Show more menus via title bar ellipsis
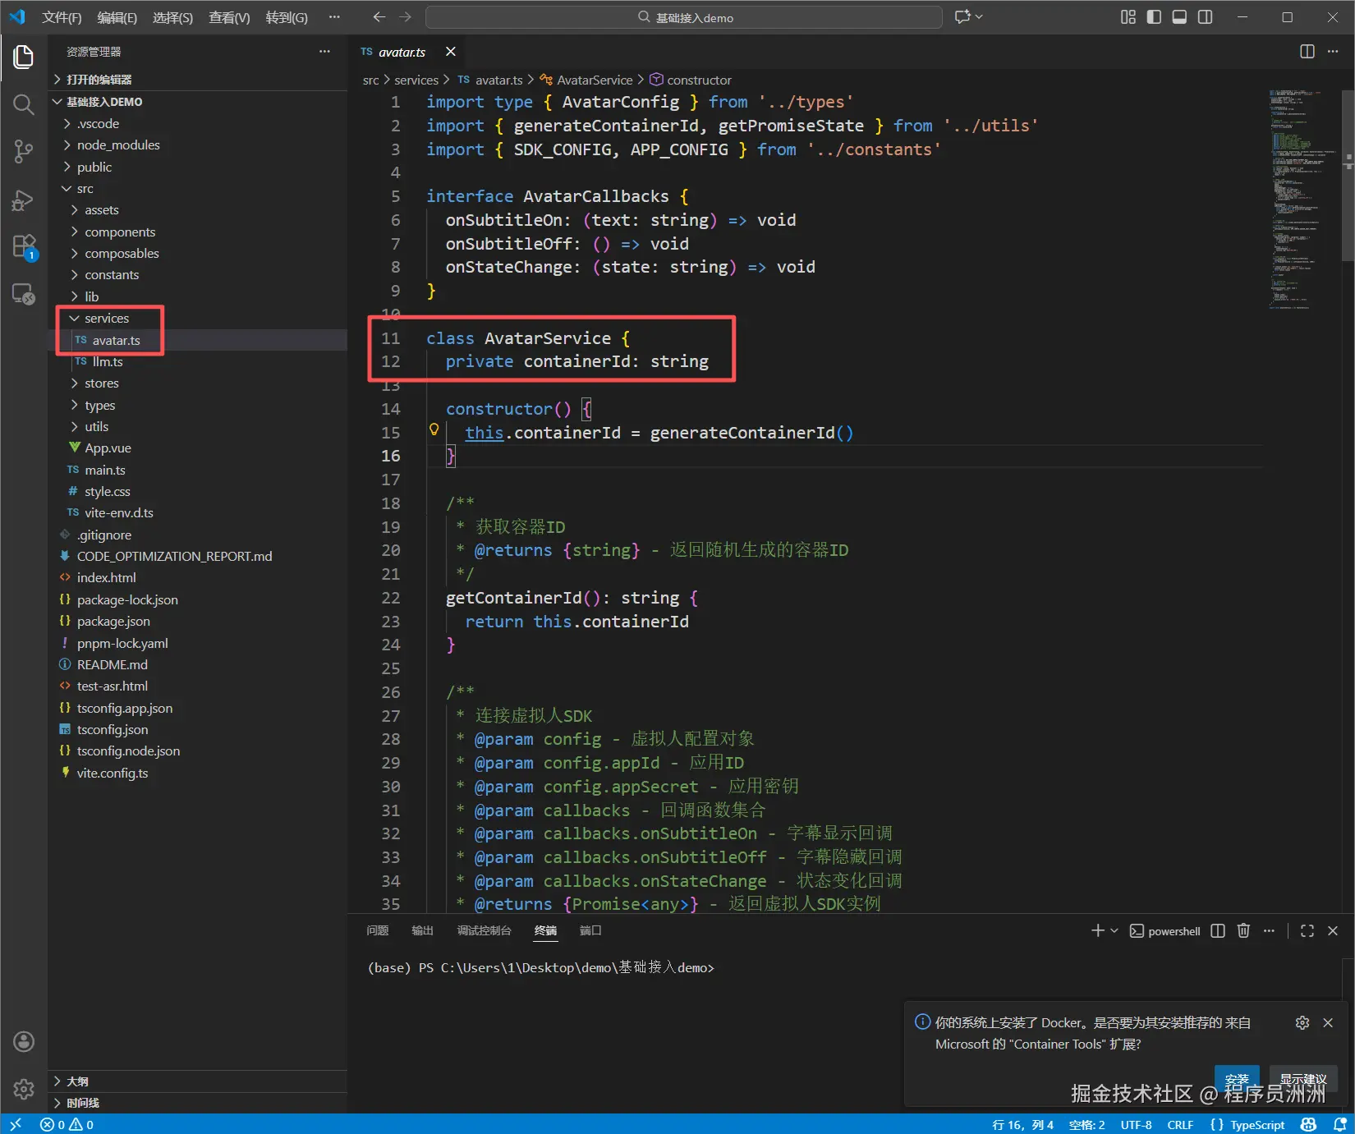The image size is (1355, 1134). pos(334,17)
